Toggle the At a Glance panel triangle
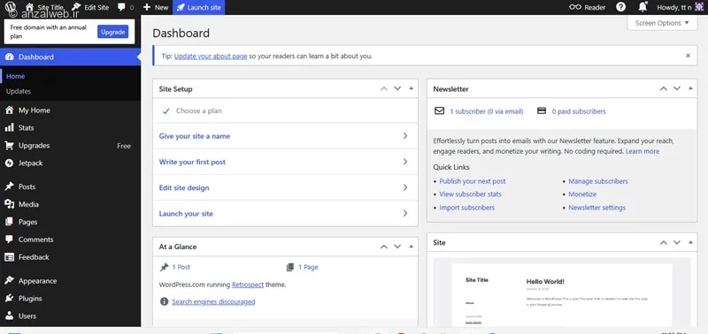Screen dimensions: 708x334 click(411, 247)
